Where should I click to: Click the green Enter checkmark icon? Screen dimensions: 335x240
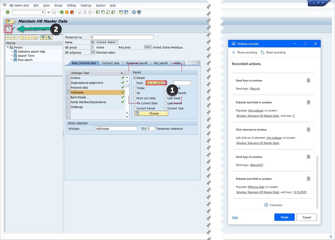coord(8,12)
